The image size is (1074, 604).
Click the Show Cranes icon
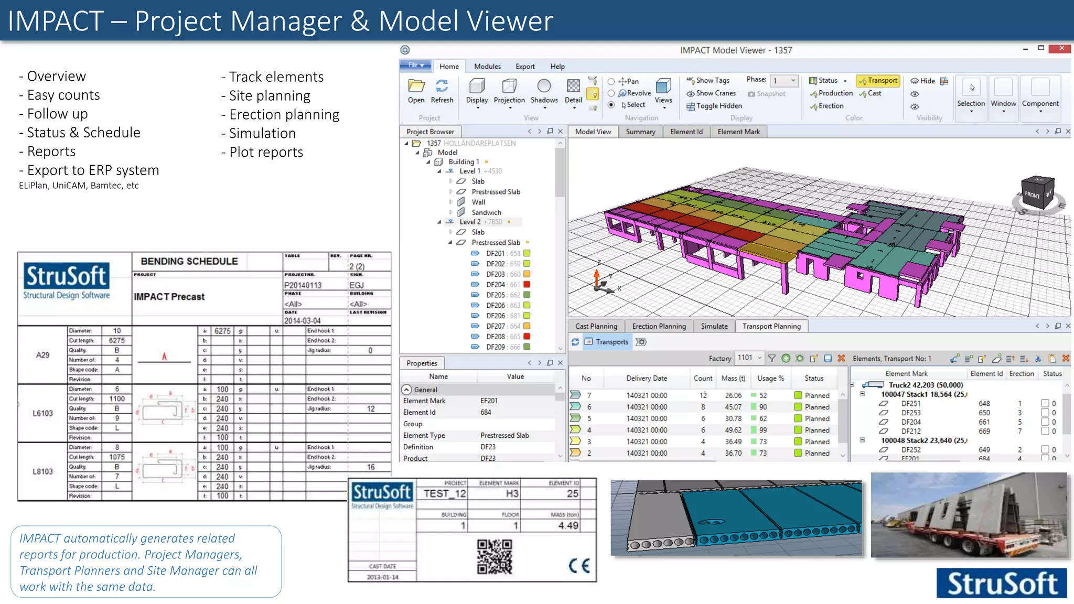tap(691, 93)
